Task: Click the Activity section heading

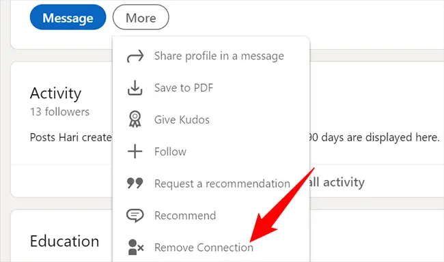Action: (x=55, y=93)
